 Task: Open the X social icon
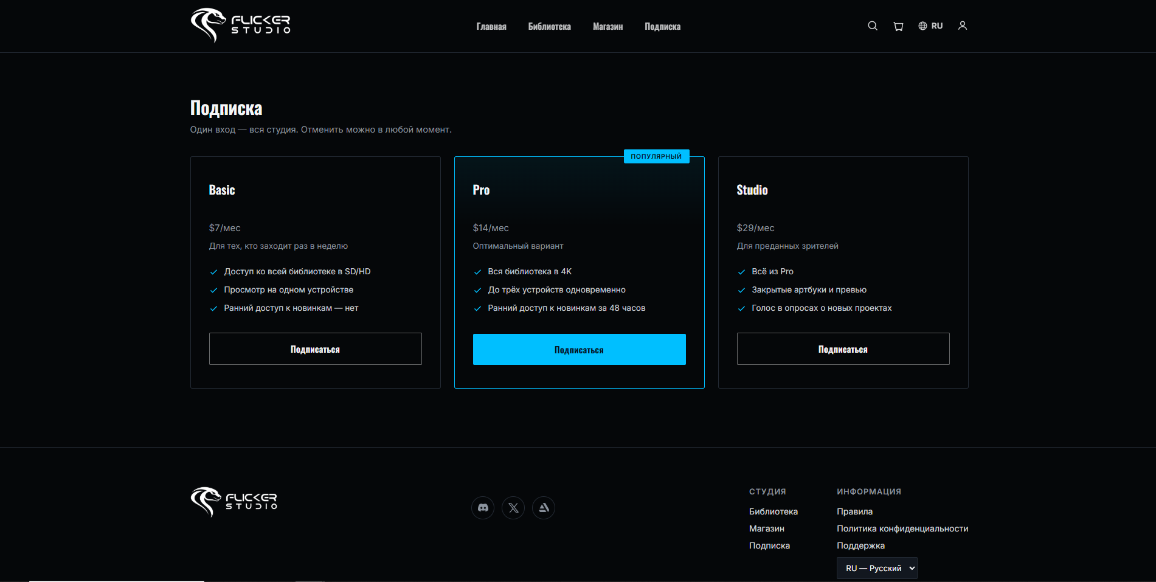(513, 508)
